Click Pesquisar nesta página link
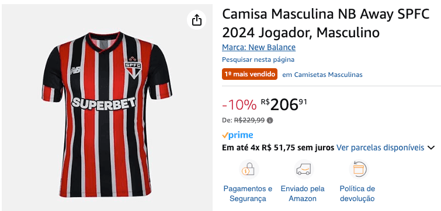The width and height of the screenshot is (441, 211). 258,59
